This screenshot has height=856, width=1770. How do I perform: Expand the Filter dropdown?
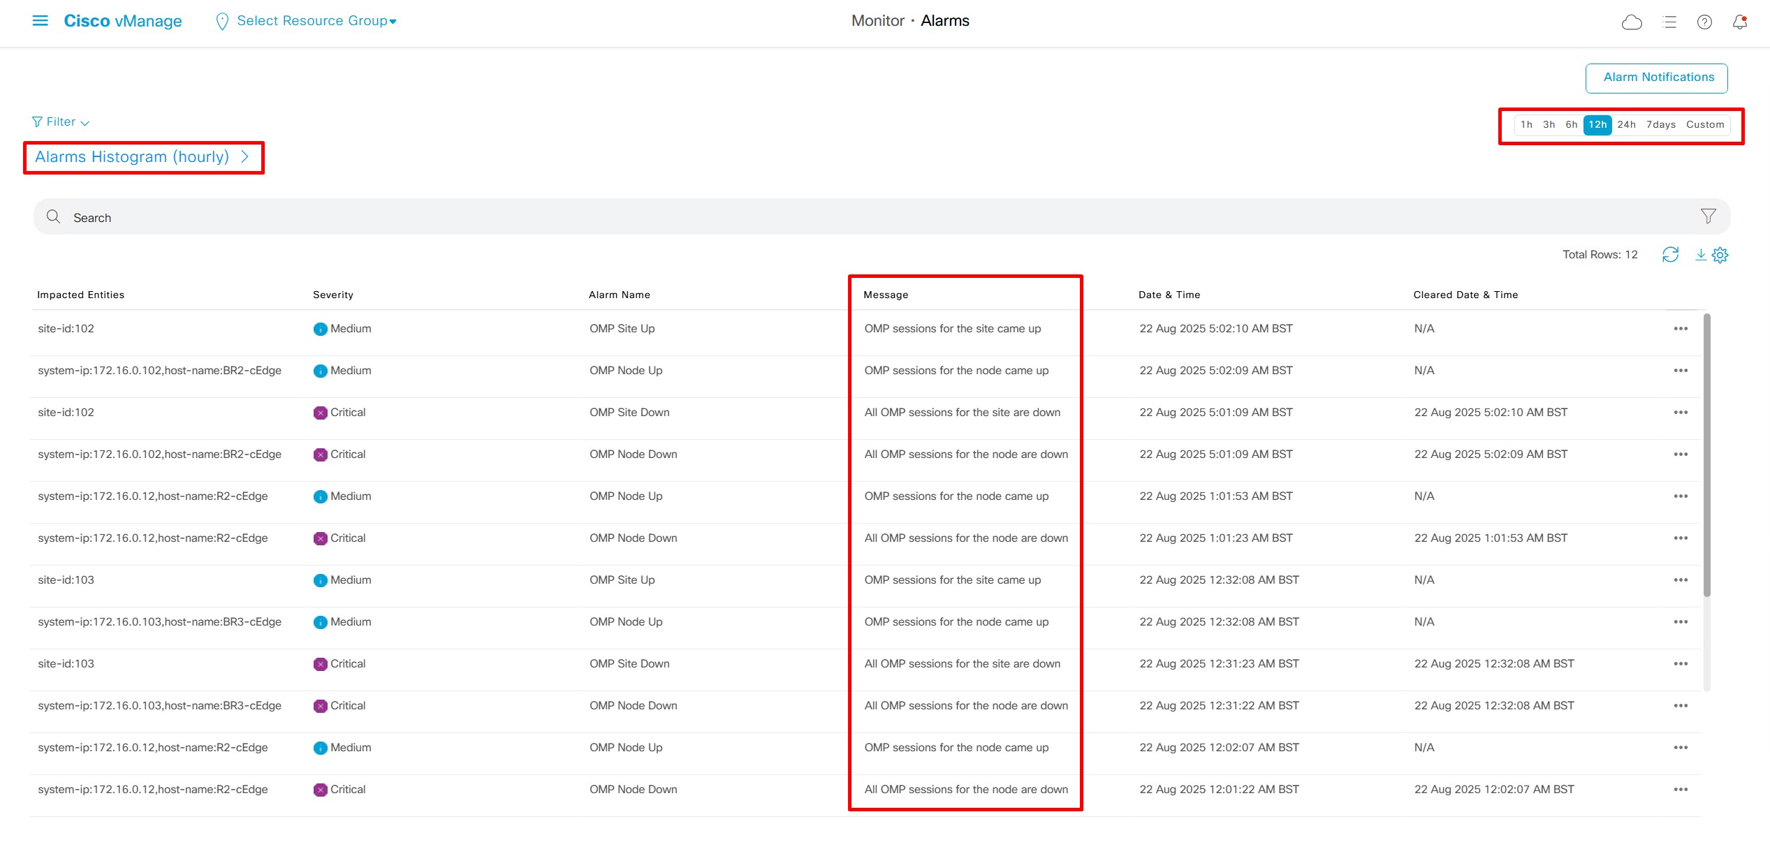point(61,122)
